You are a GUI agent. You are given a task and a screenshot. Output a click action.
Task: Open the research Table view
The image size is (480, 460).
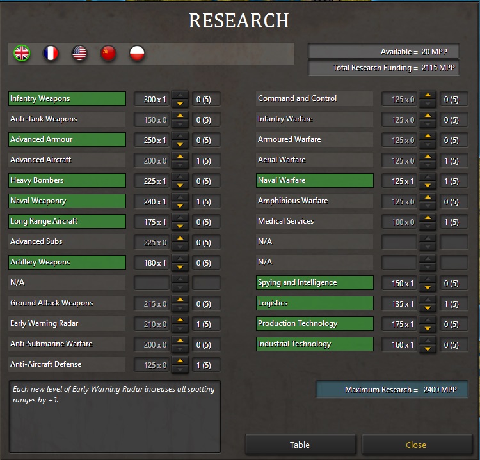click(300, 445)
